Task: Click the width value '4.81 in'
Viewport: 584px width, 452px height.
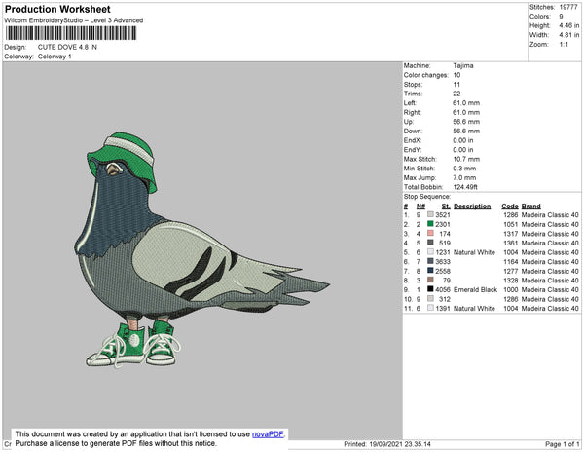Action: click(569, 35)
